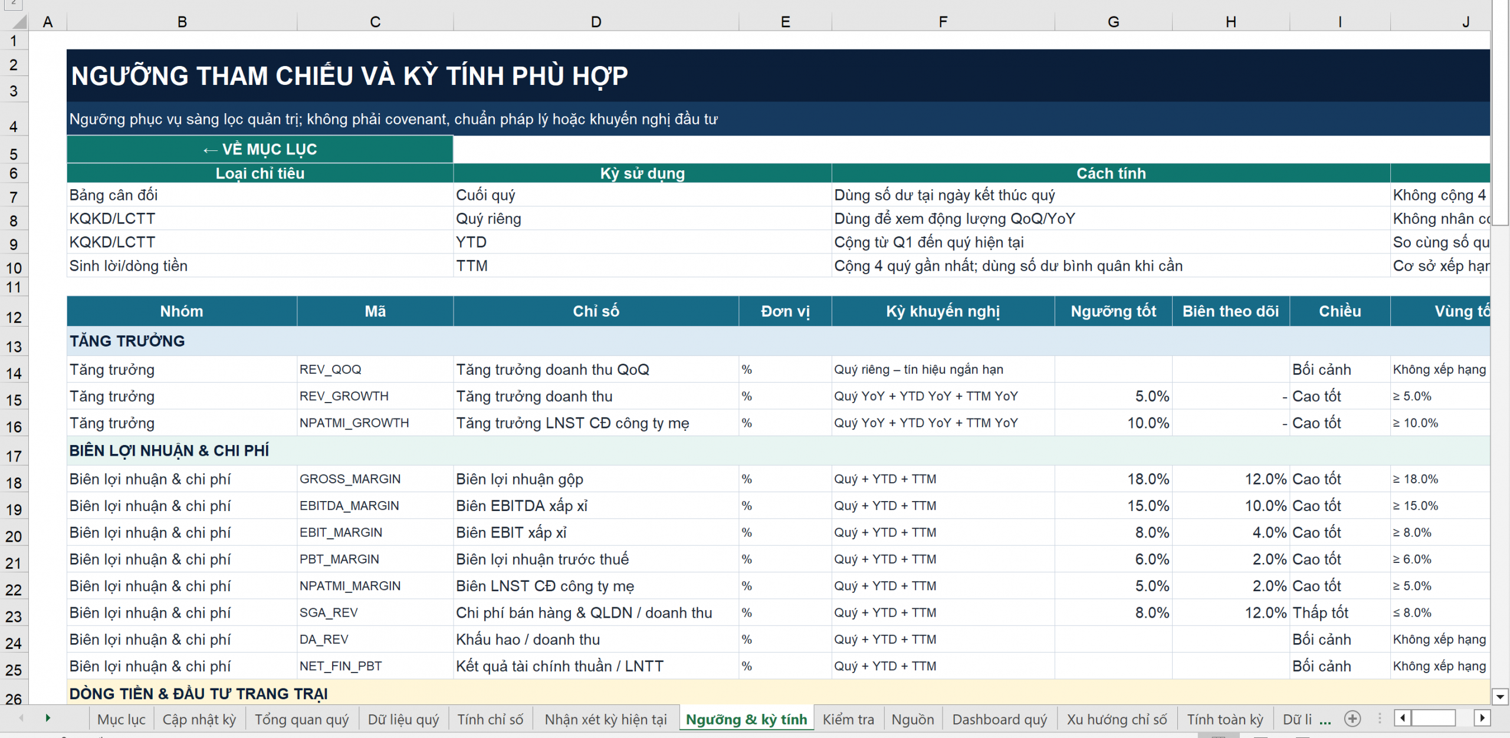Image resolution: width=1510 pixels, height=738 pixels.
Task: Select the GROSS_MARGIN code cell
Action: (375, 479)
